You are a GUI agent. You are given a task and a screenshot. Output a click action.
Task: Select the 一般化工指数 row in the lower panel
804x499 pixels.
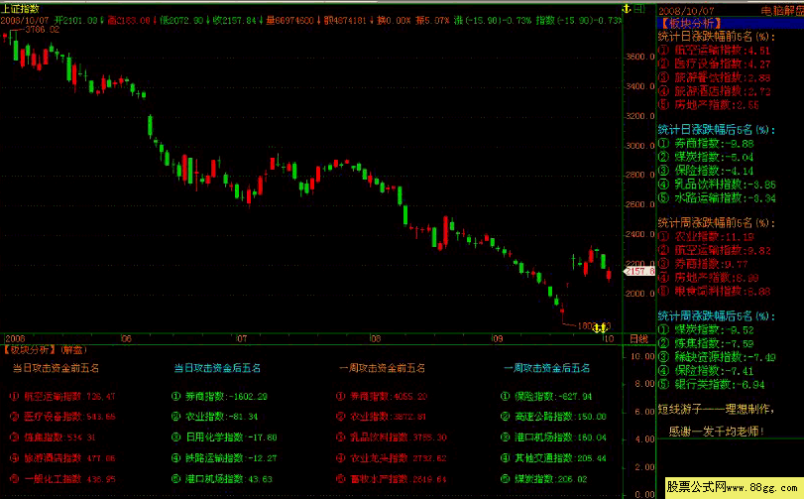[x=62, y=479]
